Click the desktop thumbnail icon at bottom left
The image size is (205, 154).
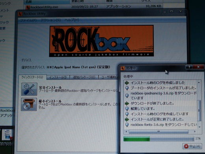tap(7, 135)
